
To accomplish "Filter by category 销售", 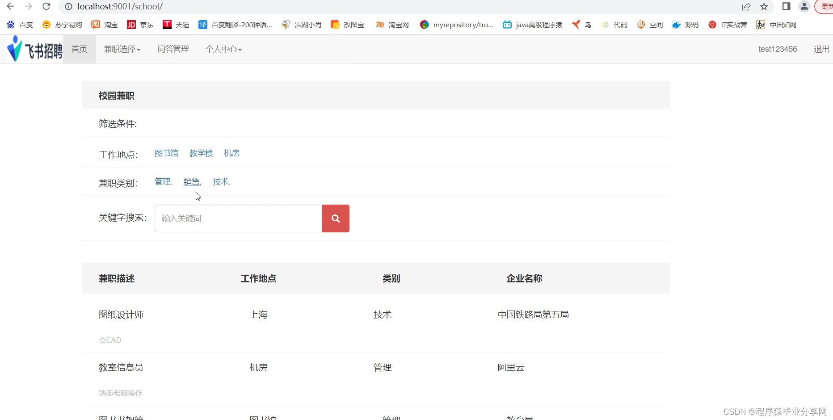I will (x=192, y=182).
